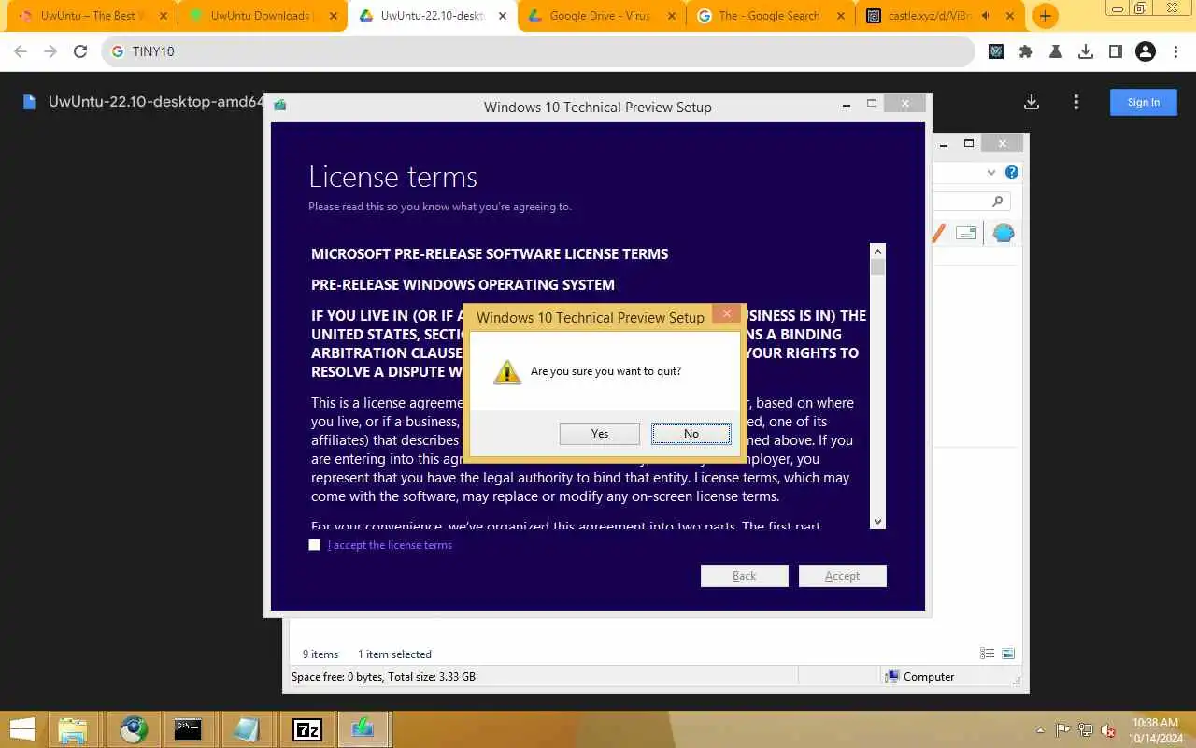Open the browser profile avatar
Image resolution: width=1196 pixels, height=748 pixels.
coord(1146,51)
